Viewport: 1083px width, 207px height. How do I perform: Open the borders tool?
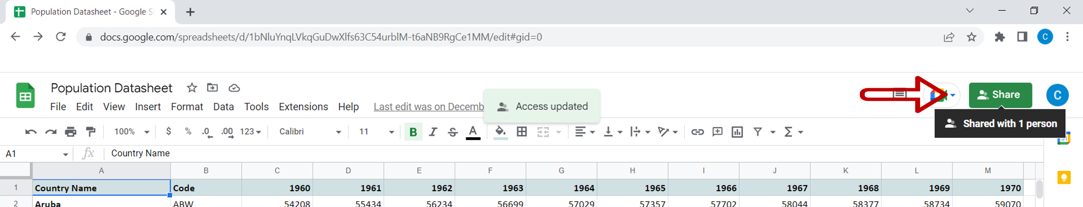coord(521,132)
